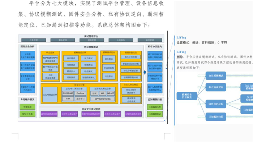Click the 协议分析验证器 box

pyautogui.click(x=131, y=70)
